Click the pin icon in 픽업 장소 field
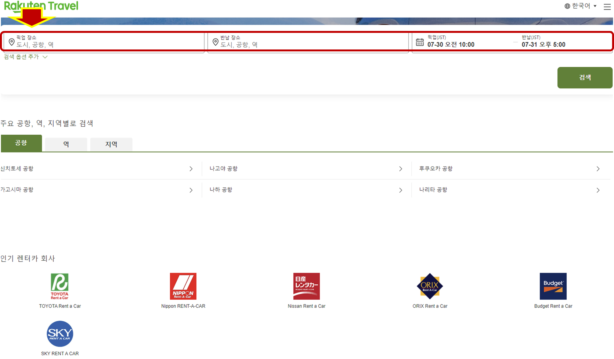The height and width of the screenshot is (359, 614). click(x=12, y=42)
